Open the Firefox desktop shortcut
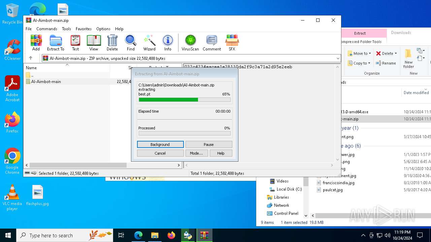The height and width of the screenshot is (242, 431). tap(12, 122)
